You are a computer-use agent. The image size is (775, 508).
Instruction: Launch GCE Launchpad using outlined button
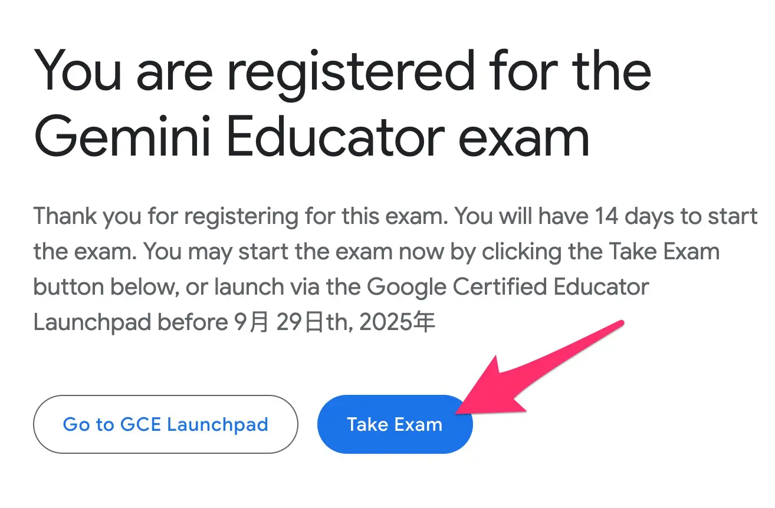[166, 424]
